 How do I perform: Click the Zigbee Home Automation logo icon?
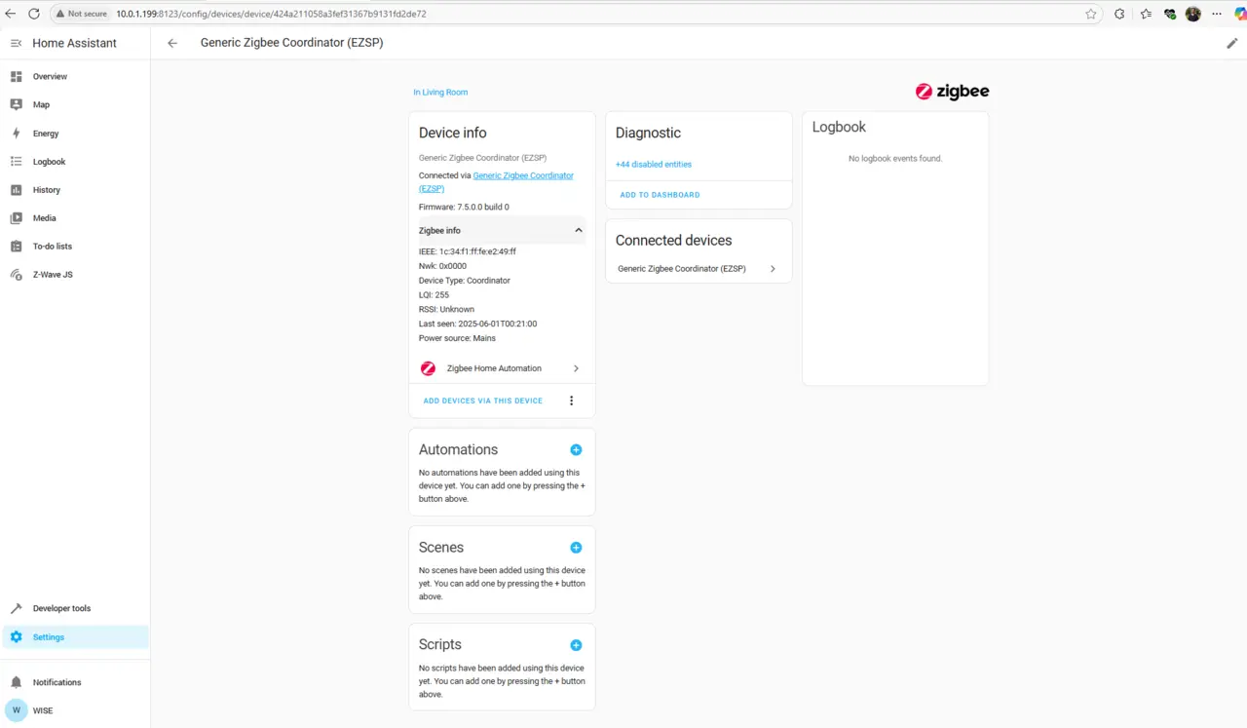(x=428, y=368)
